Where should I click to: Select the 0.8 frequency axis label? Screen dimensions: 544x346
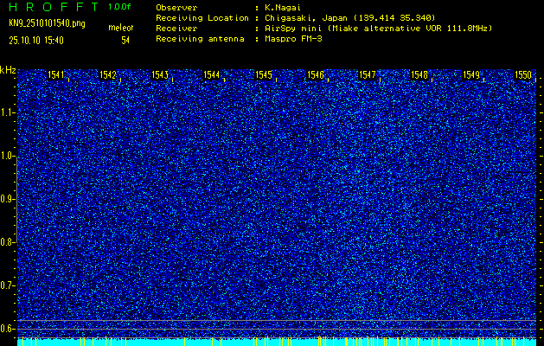click(x=8, y=242)
